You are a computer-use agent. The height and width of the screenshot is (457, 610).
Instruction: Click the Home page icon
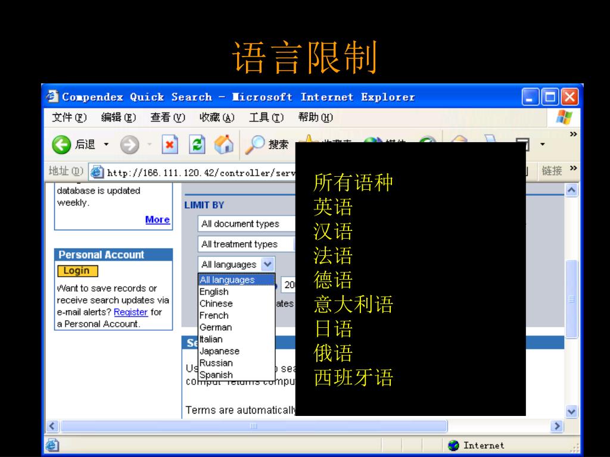click(224, 144)
